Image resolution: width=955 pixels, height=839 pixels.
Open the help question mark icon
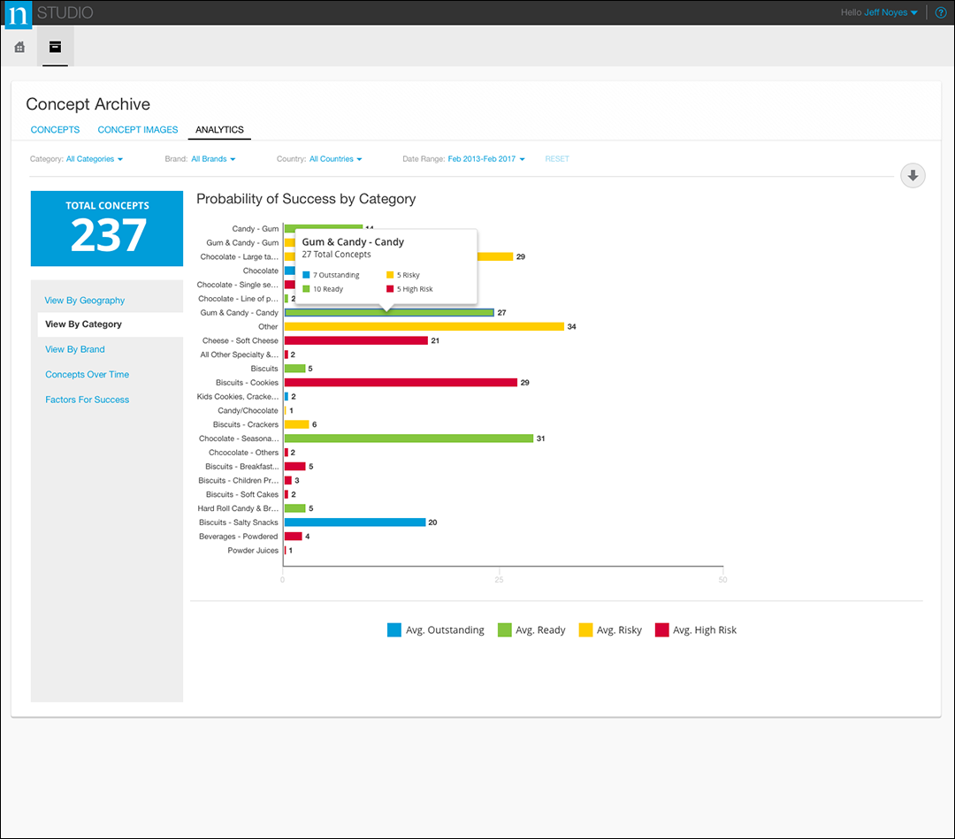940,12
